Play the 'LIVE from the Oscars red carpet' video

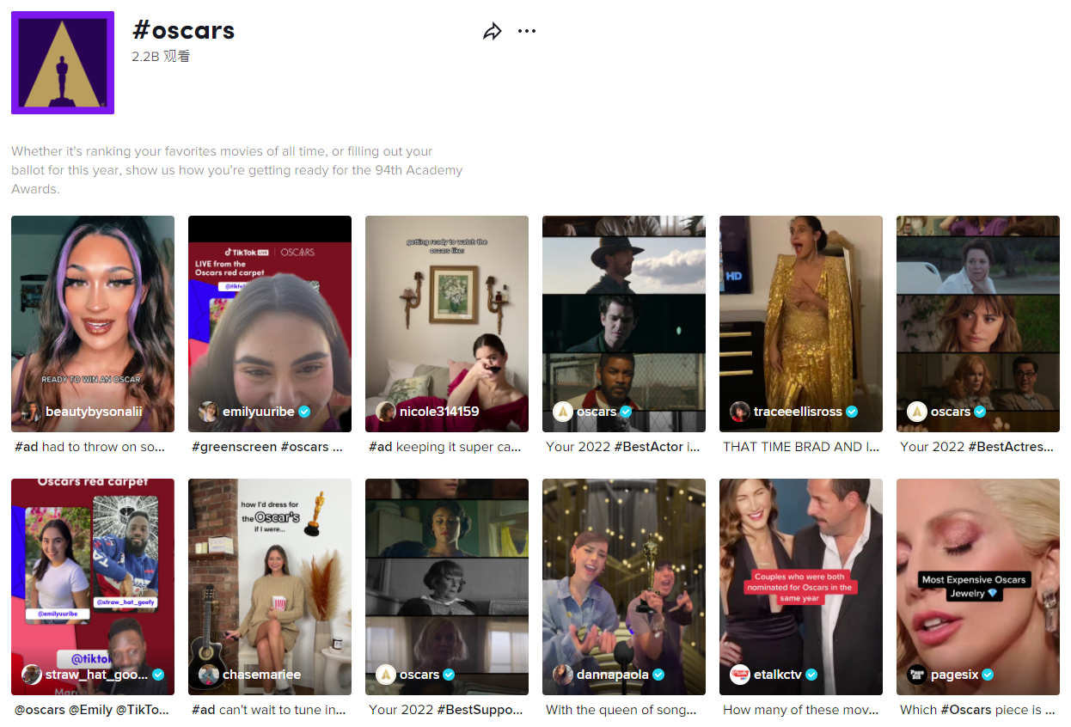(x=270, y=324)
